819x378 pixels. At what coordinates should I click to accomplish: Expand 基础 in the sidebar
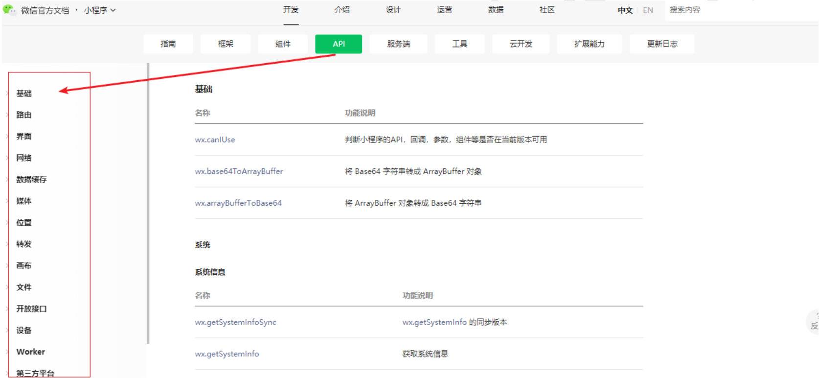click(x=24, y=94)
